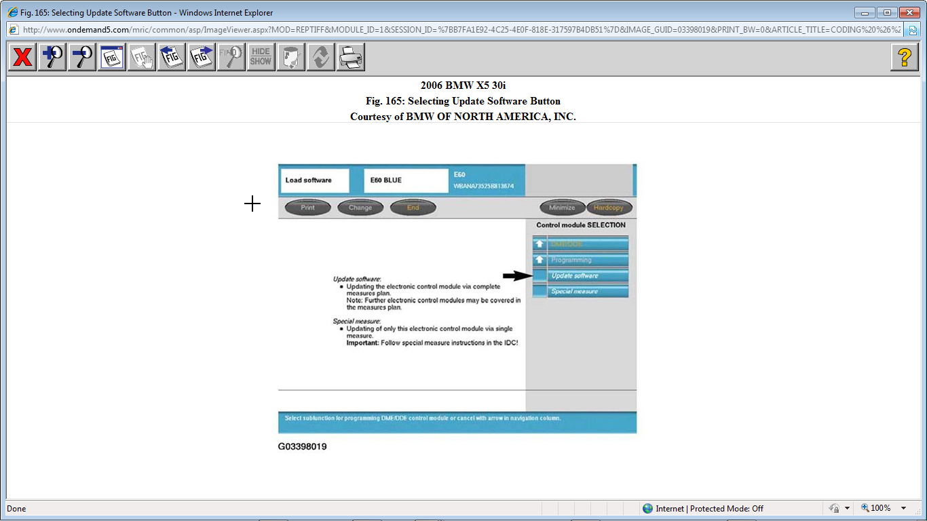Image resolution: width=927 pixels, height=521 pixels.
Task: Click the "Control module SELECTION" heading
Action: pos(581,225)
